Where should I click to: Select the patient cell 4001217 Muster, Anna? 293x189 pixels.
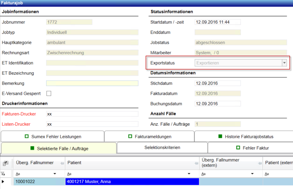(x=132, y=182)
